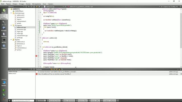The image size is (182, 102).
Task: Clear the Issues pane list
Action: [x=51, y=69]
